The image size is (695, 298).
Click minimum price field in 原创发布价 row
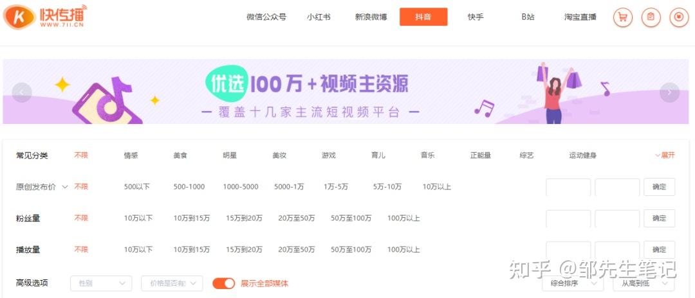(568, 187)
